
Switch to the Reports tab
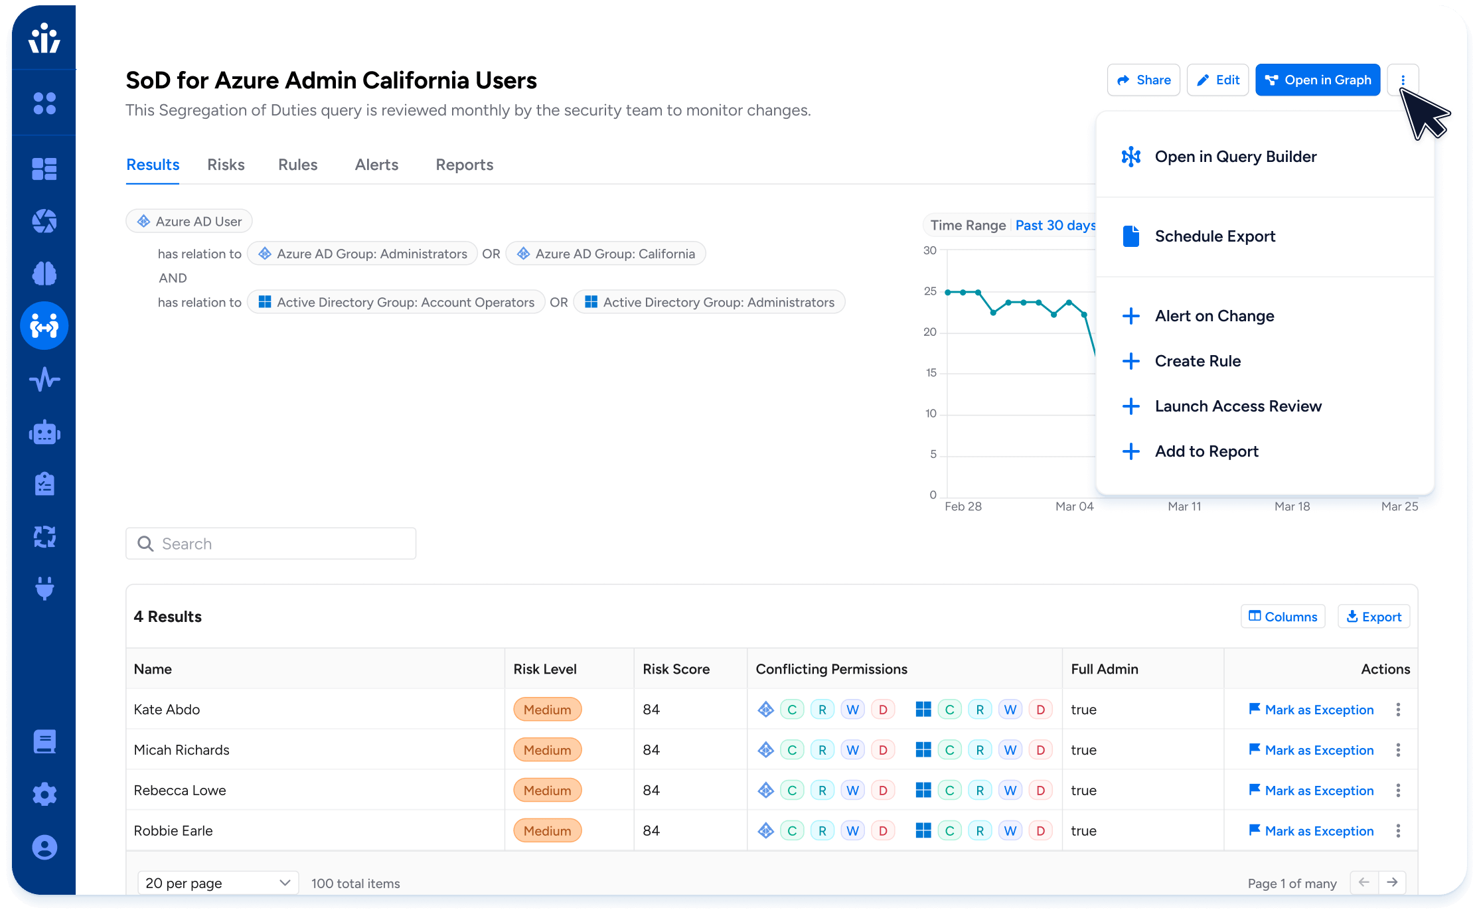click(464, 165)
